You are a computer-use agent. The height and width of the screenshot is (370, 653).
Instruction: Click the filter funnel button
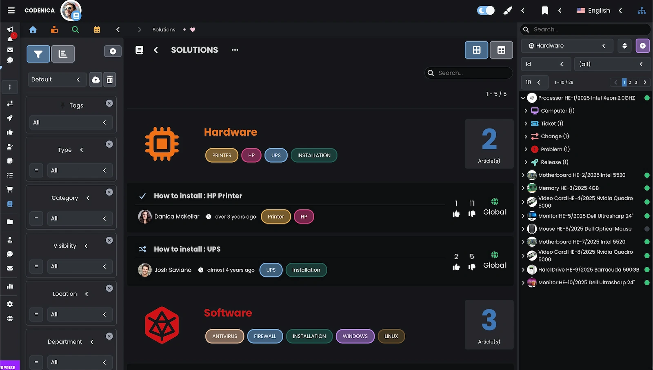[38, 54]
